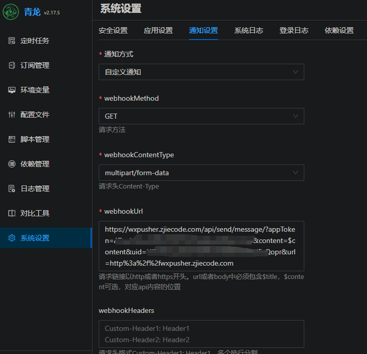
Task: Click the webhookUrl field label
Action: pos(123,212)
